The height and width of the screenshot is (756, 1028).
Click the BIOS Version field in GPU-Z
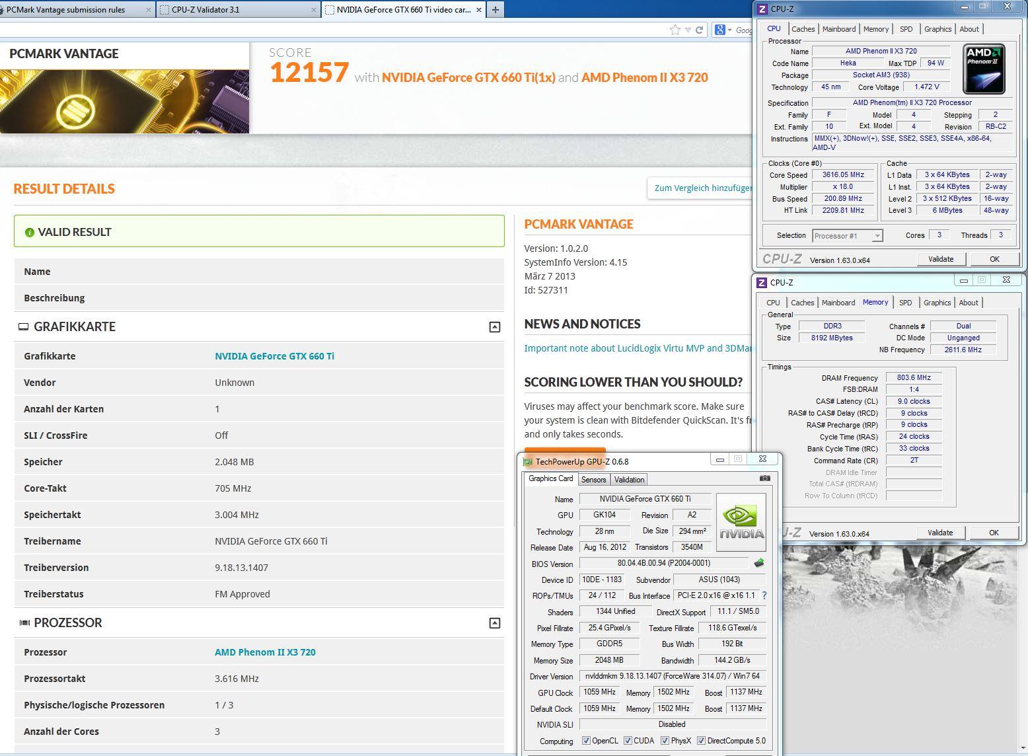[x=664, y=564]
